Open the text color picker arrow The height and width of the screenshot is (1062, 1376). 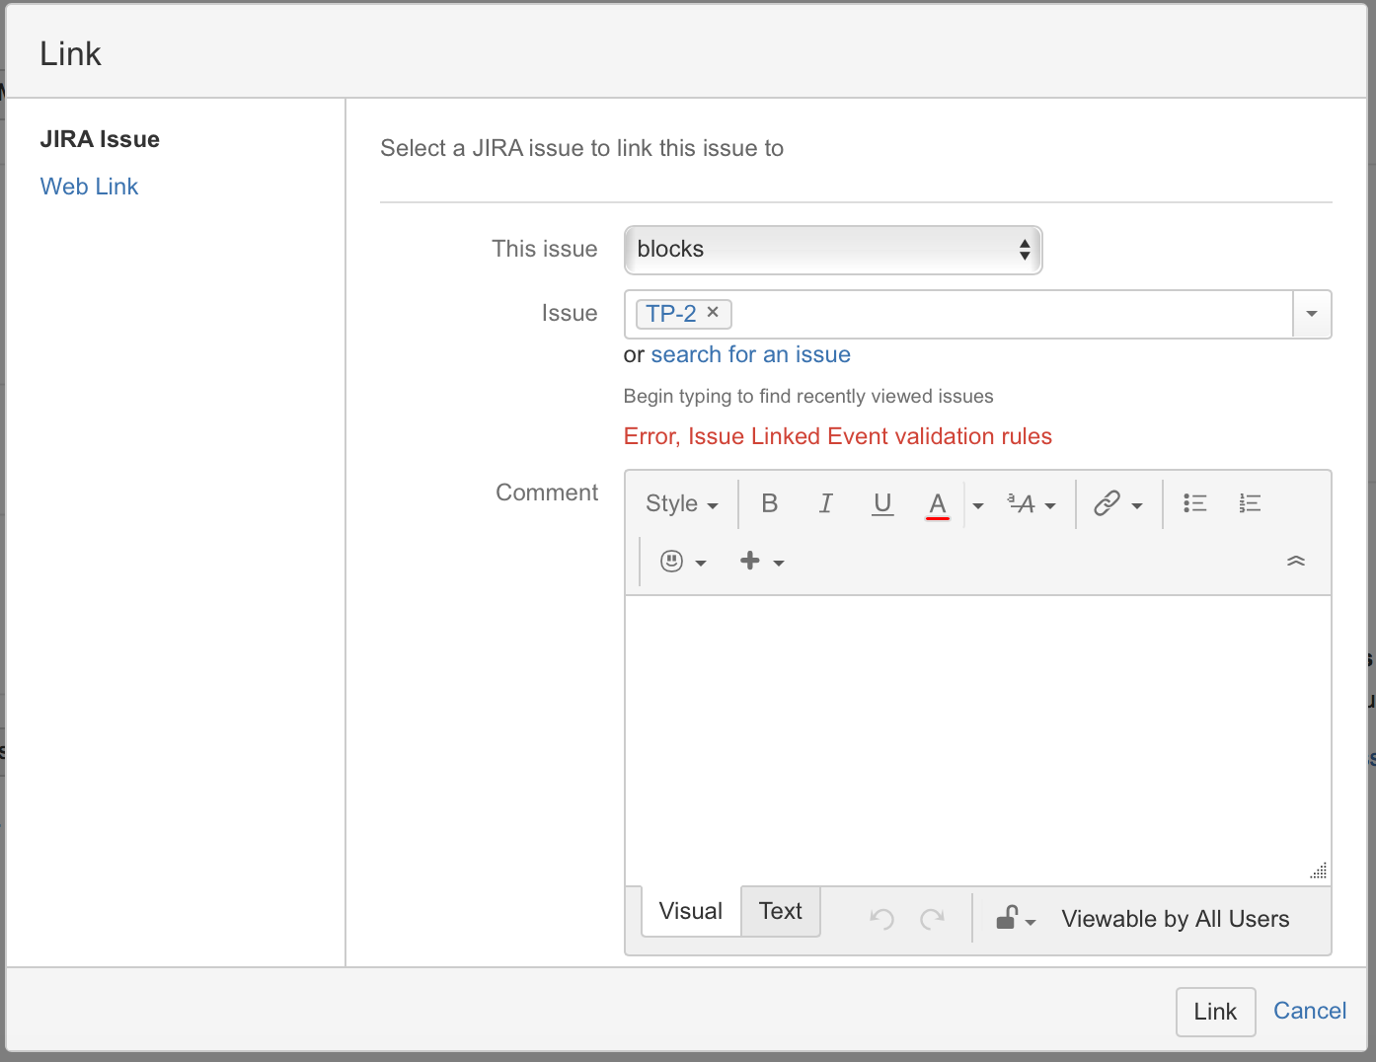(x=977, y=505)
